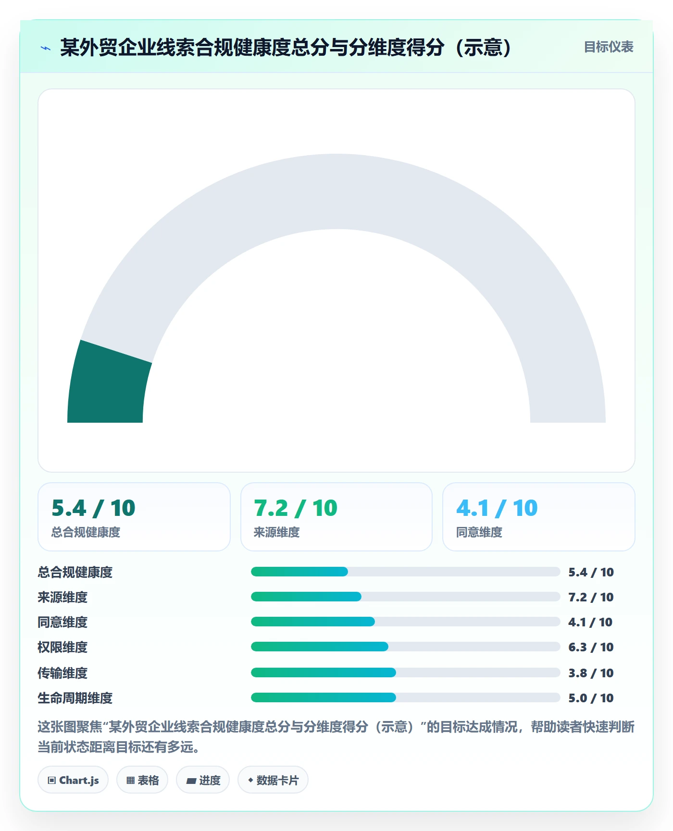Click the 3.8 / 10 value
This screenshot has height=831, width=673.
coord(591,673)
